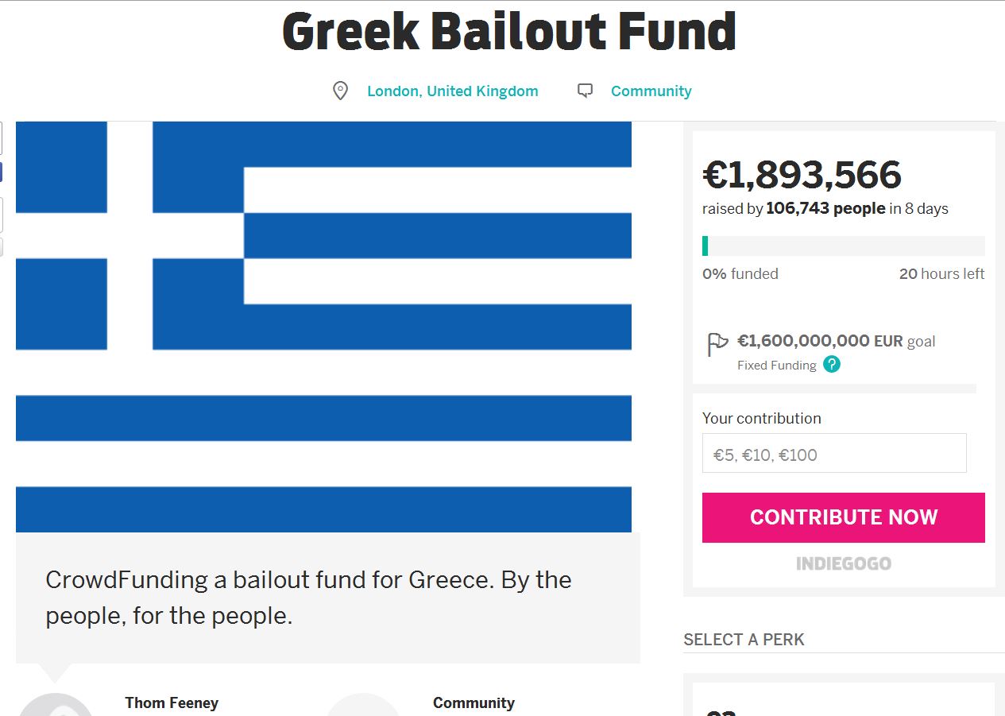
Task: Click the SELECT A PERK heading
Action: (x=744, y=640)
